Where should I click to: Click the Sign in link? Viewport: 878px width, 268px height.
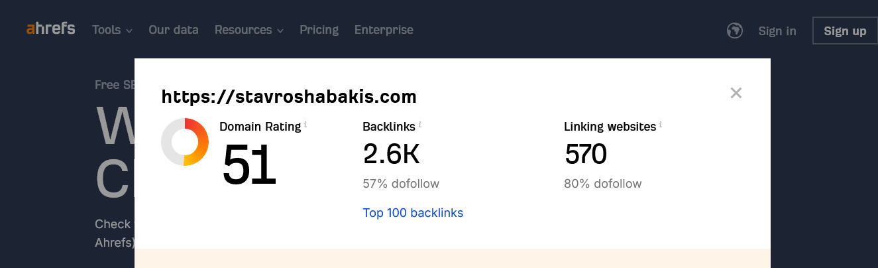777,31
